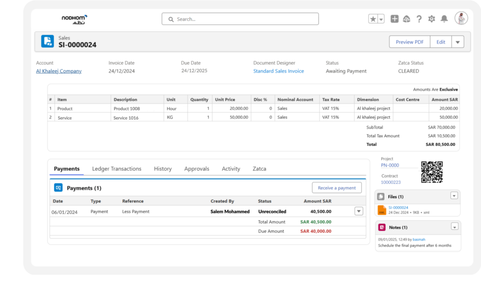The height and width of the screenshot is (284, 481).
Task: Open the help question mark icon
Action: [x=419, y=19]
